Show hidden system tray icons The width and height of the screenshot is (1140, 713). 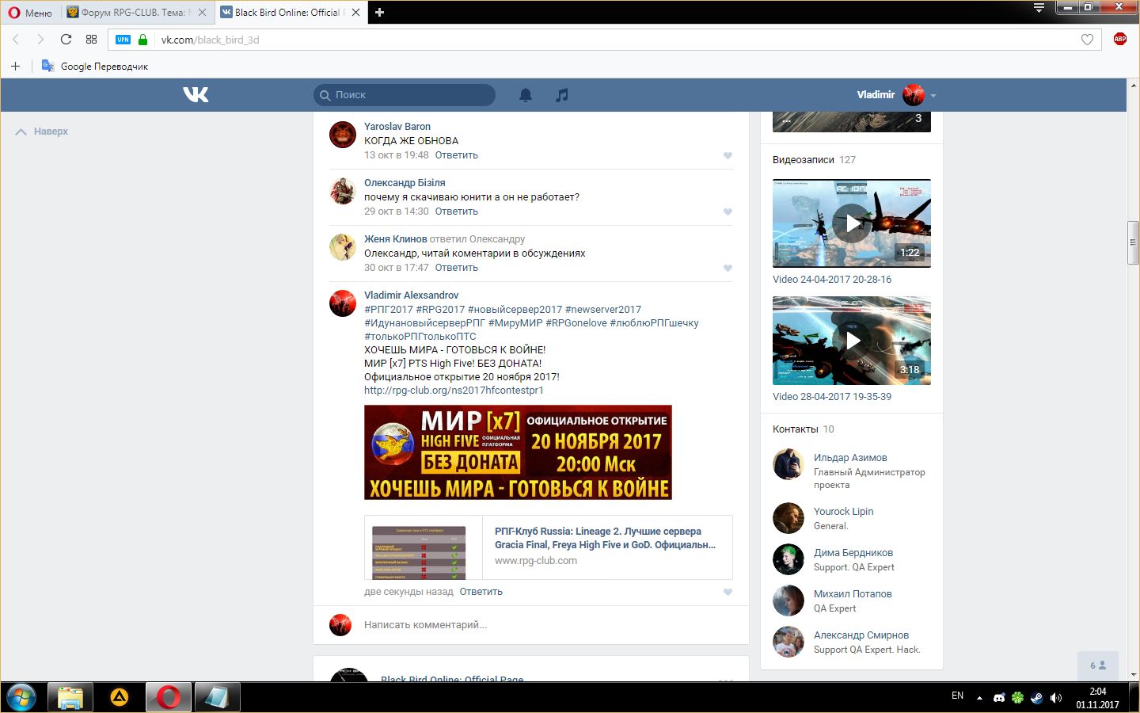(x=979, y=698)
